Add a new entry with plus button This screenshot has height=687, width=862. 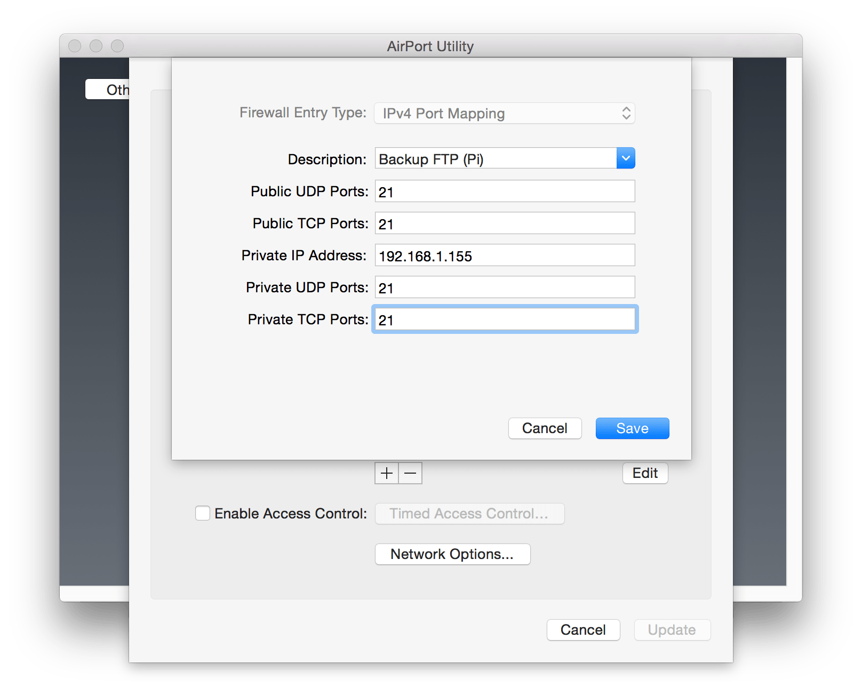pos(387,473)
